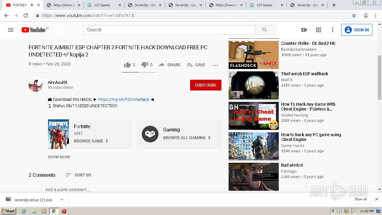Open Fortnite game card cover image
The width and height of the screenshot is (382, 215).
tap(58, 134)
